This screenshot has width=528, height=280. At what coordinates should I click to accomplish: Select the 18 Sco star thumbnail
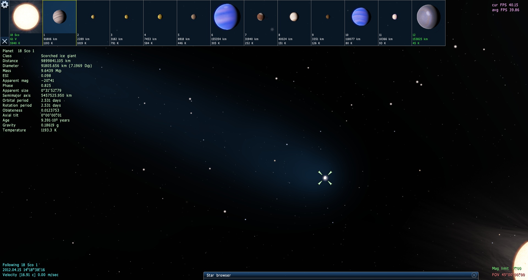(26, 23)
